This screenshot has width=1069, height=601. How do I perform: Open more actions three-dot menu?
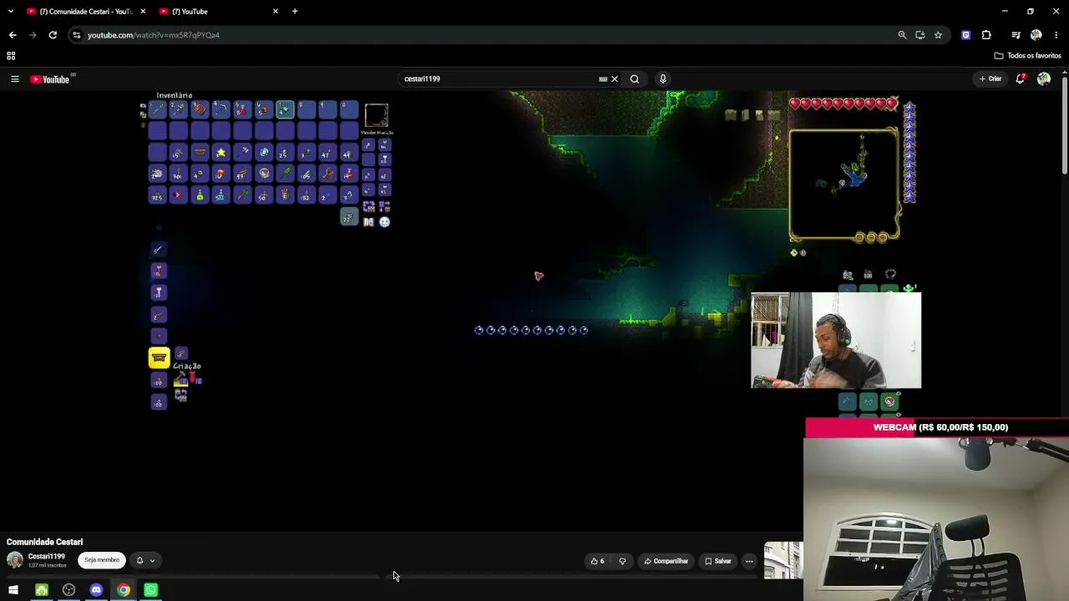tap(749, 561)
